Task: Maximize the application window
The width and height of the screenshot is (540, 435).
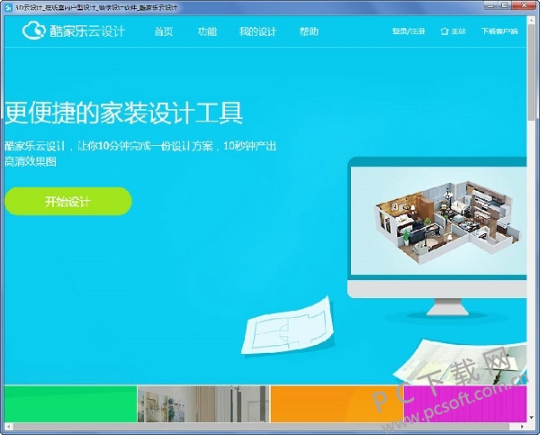Action: (x=505, y=5)
